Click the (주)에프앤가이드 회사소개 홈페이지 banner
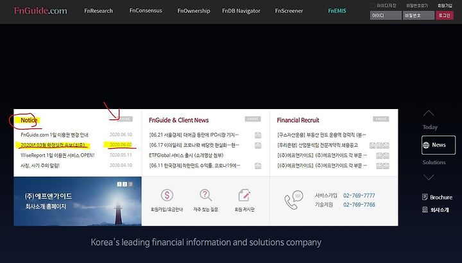Image resolution: width=462 pixels, height=263 pixels. tap(78, 201)
